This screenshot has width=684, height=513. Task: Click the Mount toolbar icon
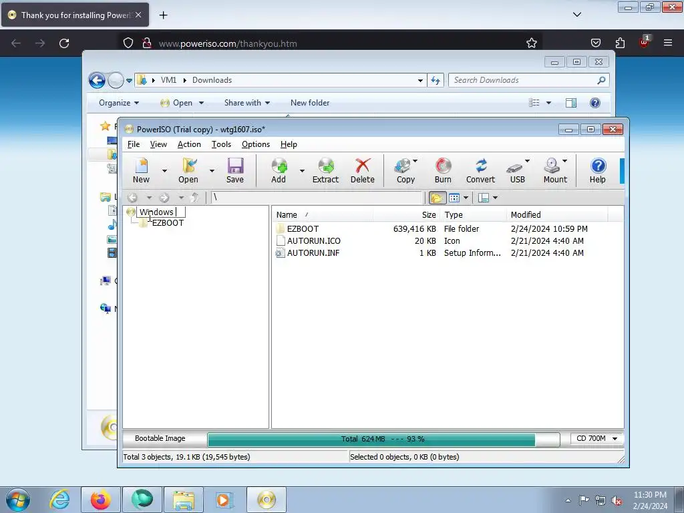(555, 170)
